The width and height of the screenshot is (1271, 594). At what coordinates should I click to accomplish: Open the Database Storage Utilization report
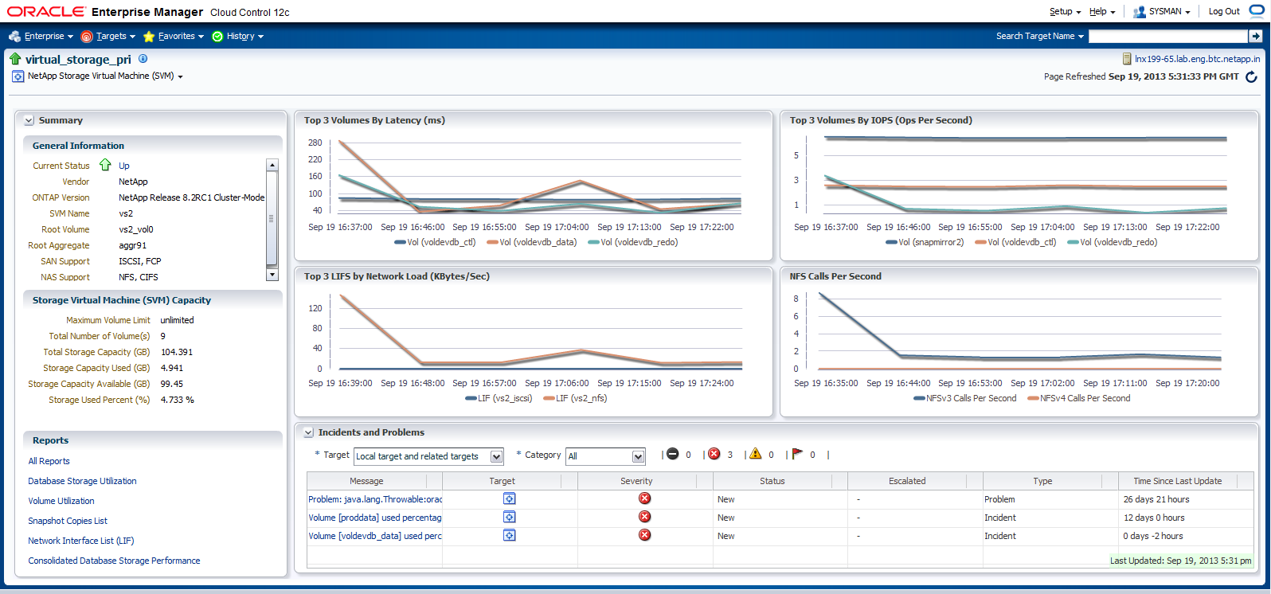pos(82,481)
